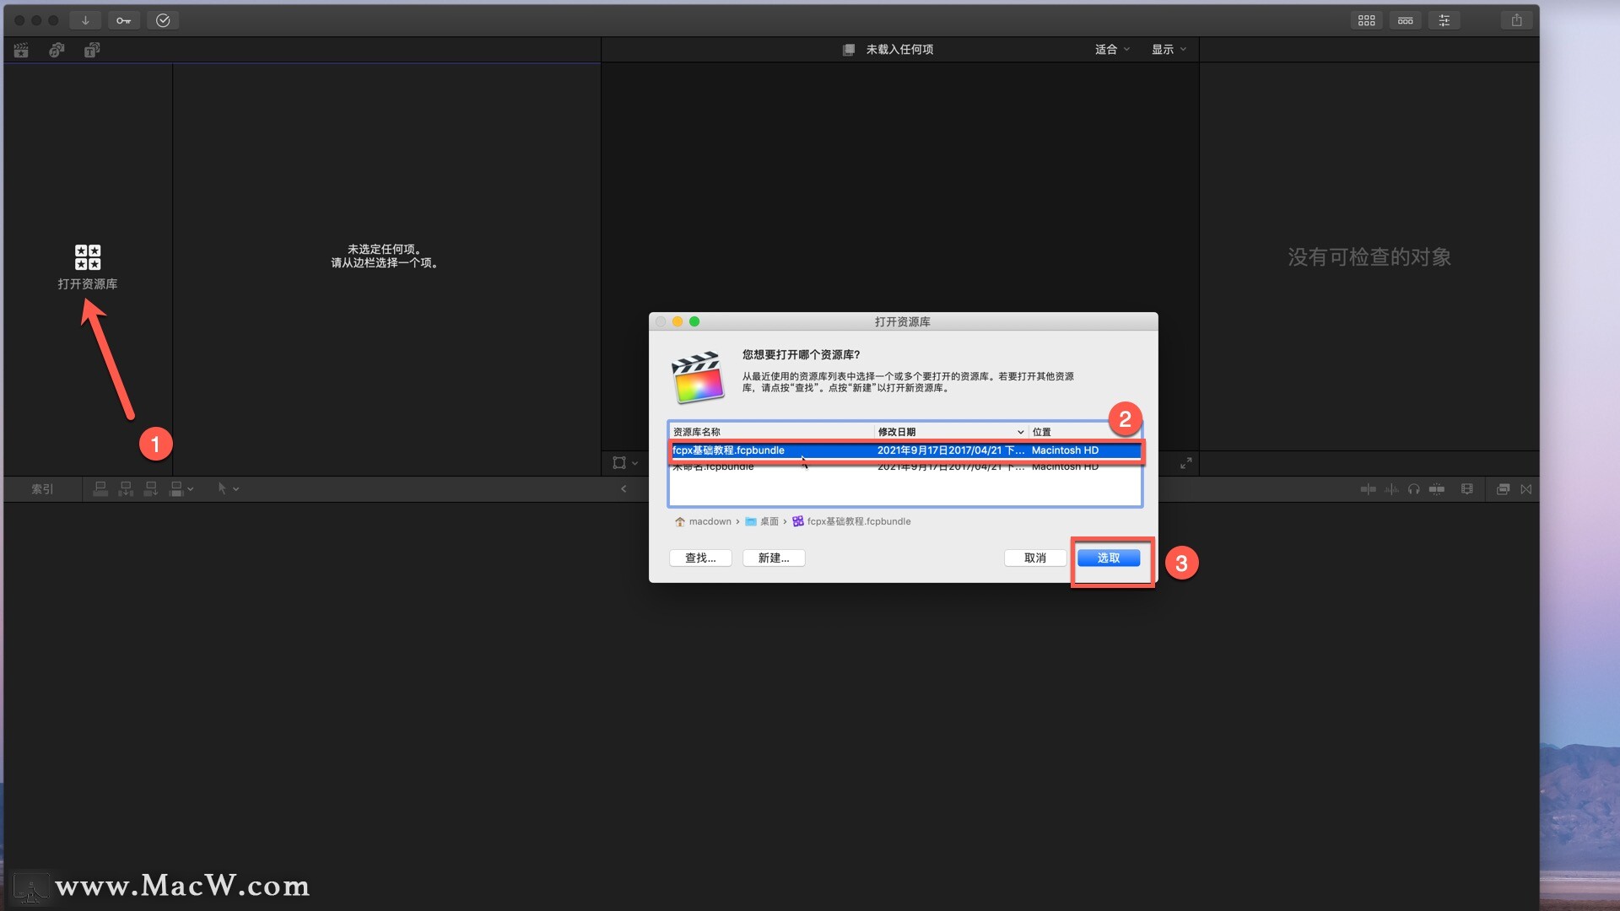Toggle inspector panel visibility button
This screenshot has height=911, width=1620.
point(1444,20)
